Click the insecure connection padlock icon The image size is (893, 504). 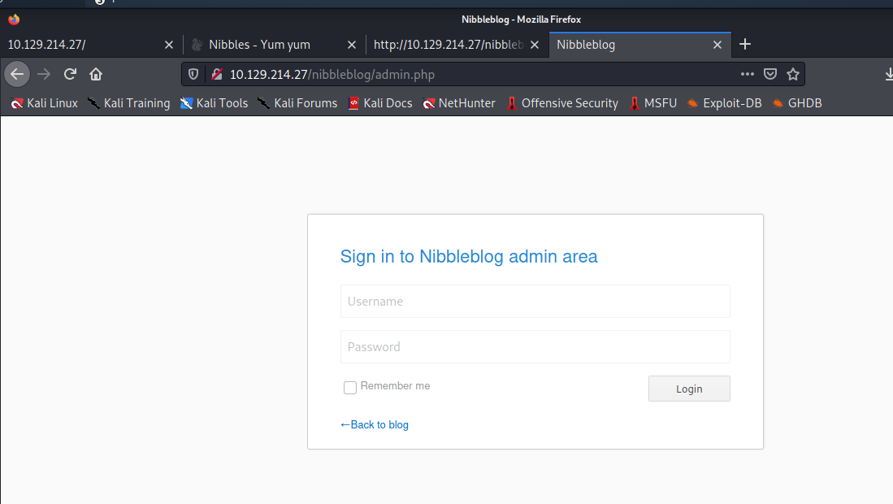pyautogui.click(x=216, y=74)
